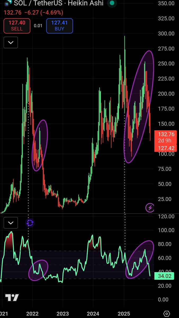Tap the 120.00 RSI axis label

click(x=166, y=217)
